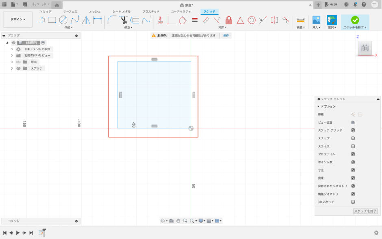Click the 前 face of view cube

click(365, 48)
